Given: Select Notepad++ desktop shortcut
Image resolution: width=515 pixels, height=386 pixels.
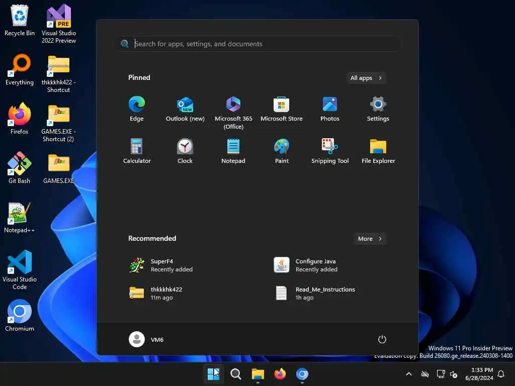Looking at the screenshot, I should 20,217.
